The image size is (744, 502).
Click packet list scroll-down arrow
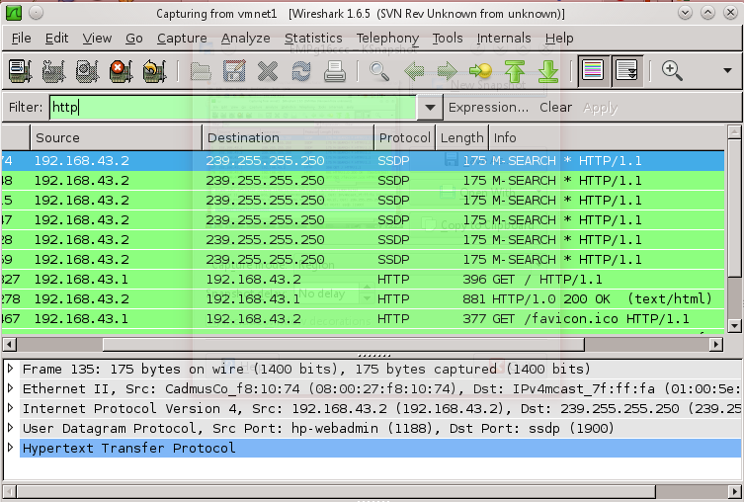pyautogui.click(x=734, y=325)
